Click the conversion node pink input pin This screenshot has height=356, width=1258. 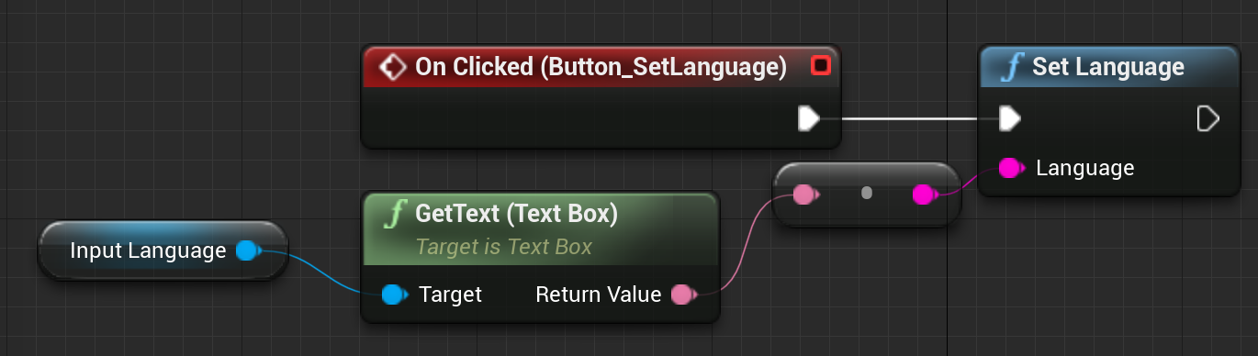(804, 195)
